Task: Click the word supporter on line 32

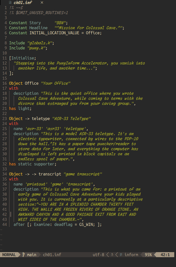Action: click(44, 164)
